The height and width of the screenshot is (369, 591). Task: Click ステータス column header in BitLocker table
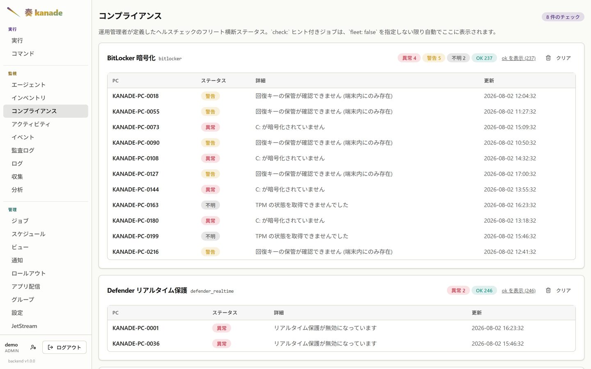click(x=213, y=81)
